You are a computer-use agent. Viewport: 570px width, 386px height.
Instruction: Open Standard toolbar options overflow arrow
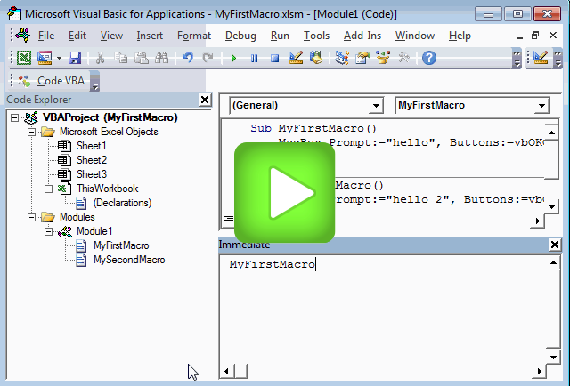coord(517,60)
